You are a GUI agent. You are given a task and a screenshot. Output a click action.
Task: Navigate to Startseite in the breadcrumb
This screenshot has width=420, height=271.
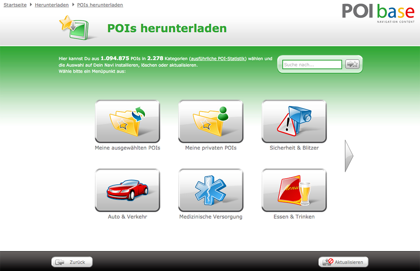pyautogui.click(x=15, y=5)
